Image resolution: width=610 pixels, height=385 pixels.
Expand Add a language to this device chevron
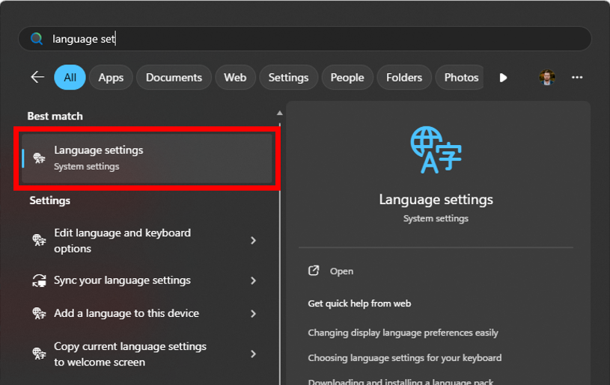point(253,314)
